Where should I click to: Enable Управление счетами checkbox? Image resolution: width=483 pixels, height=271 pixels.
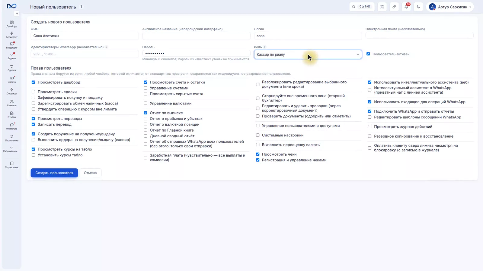tap(146, 88)
